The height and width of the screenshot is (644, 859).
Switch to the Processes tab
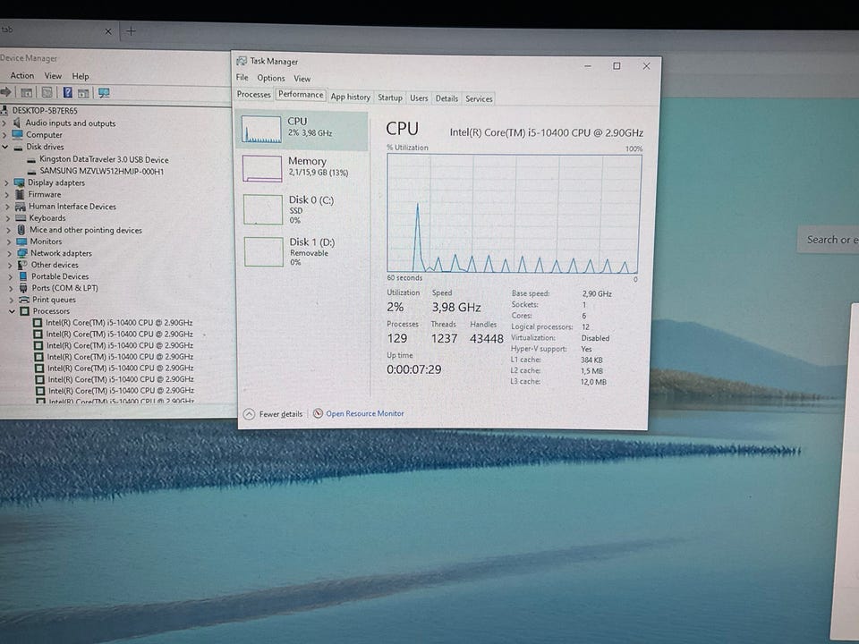pos(253,95)
